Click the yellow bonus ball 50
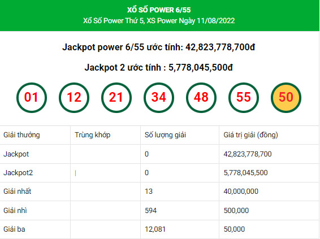Image resolution: width=320 pixels, height=239 pixels. [x=286, y=98]
